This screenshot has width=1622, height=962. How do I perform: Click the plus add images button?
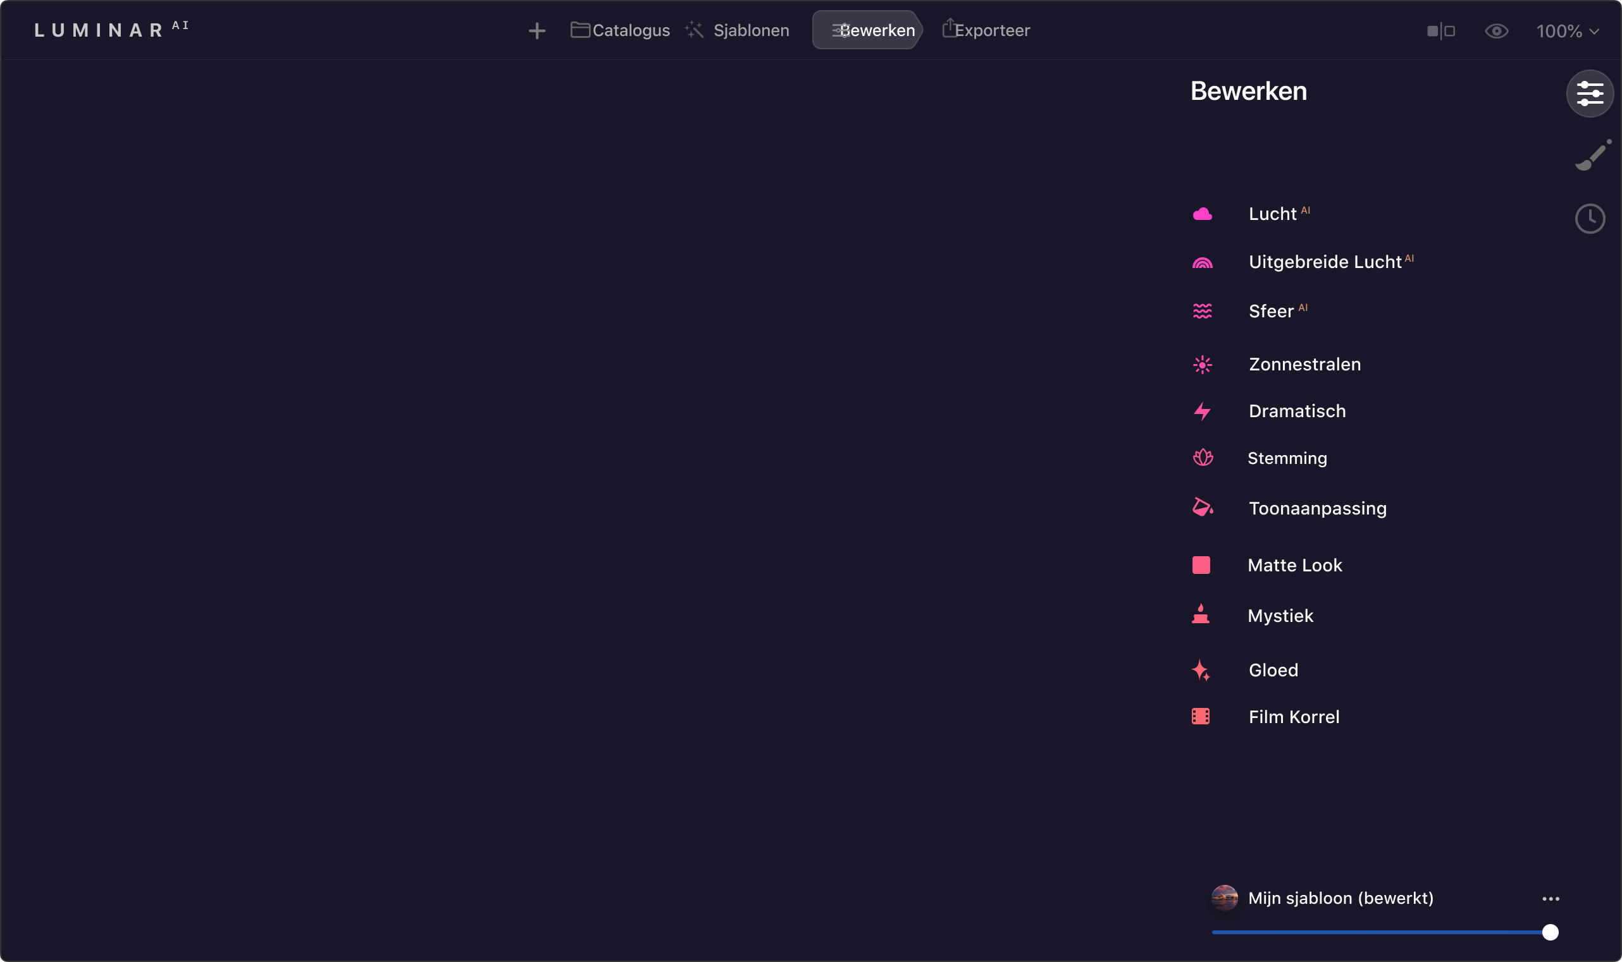coord(536,30)
